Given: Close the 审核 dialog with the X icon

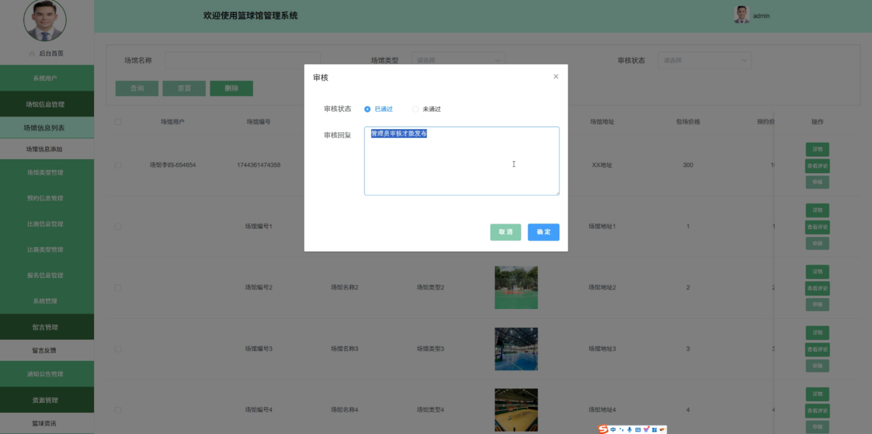Looking at the screenshot, I should coord(556,77).
